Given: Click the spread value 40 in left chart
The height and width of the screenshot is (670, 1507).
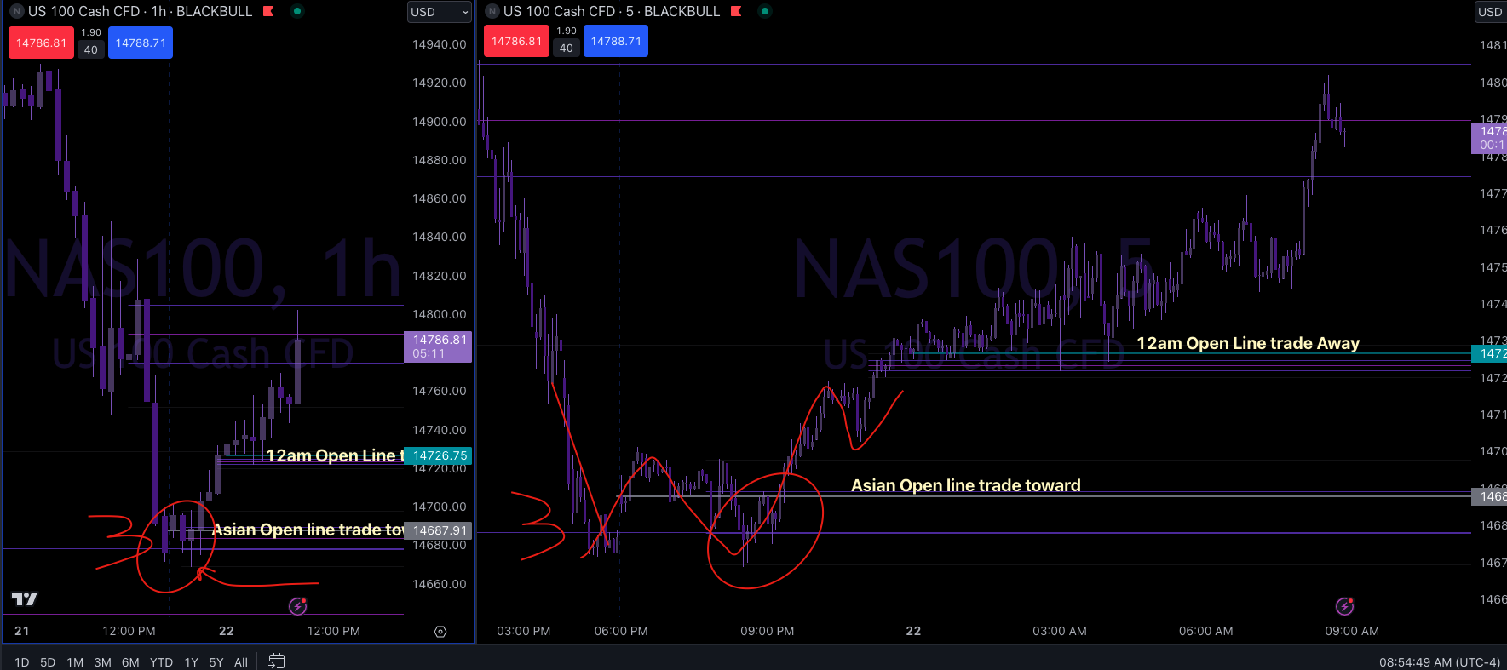Looking at the screenshot, I should point(91,49).
